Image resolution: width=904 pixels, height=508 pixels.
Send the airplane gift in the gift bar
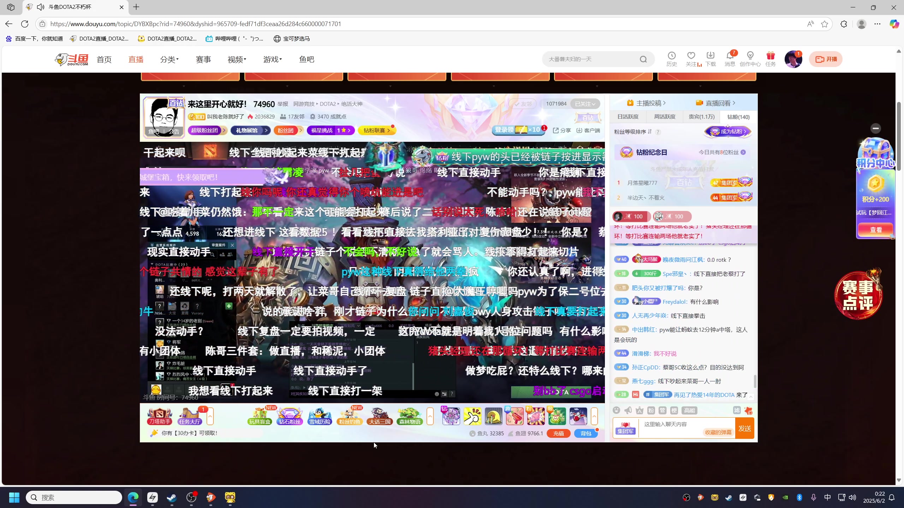coord(578,416)
